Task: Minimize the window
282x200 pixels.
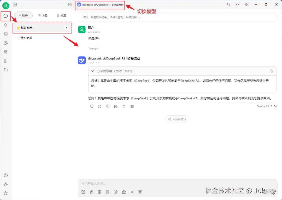Action: [x=256, y=4]
